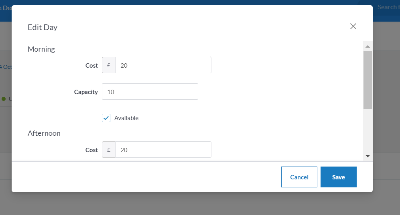
Task: Cancel editing the day
Action: pyautogui.click(x=299, y=177)
